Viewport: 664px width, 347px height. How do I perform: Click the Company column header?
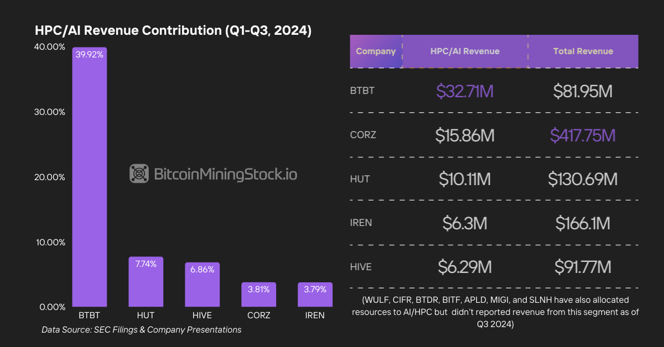[376, 51]
